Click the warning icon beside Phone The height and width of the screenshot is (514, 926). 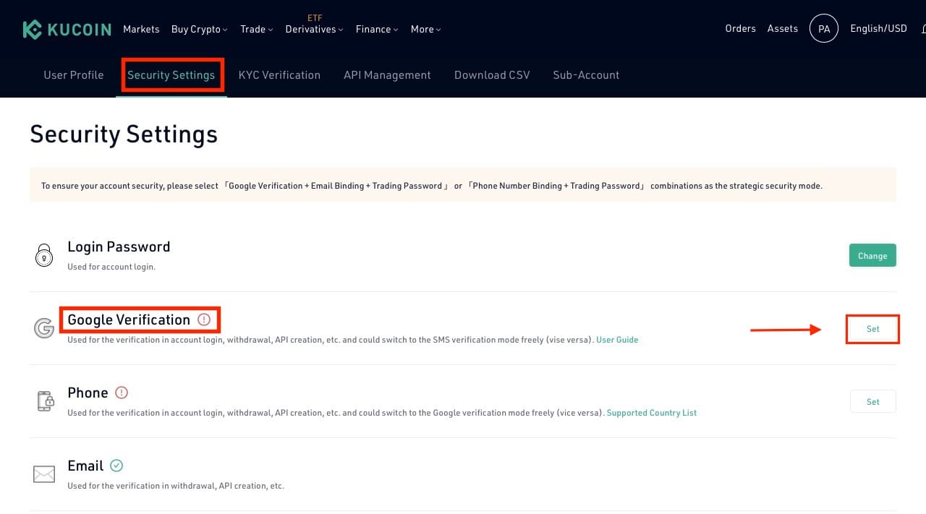(122, 393)
